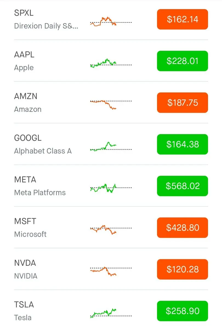Toggle the $164.38 Alphabet price display
The height and width of the screenshot is (330, 222).
coord(183,144)
